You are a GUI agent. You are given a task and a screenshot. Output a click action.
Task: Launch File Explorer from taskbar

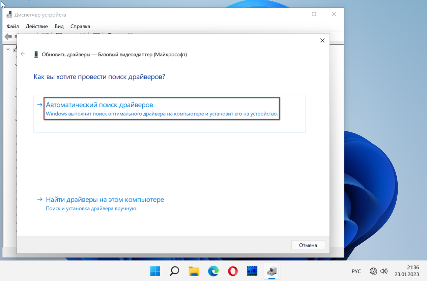[x=194, y=271]
